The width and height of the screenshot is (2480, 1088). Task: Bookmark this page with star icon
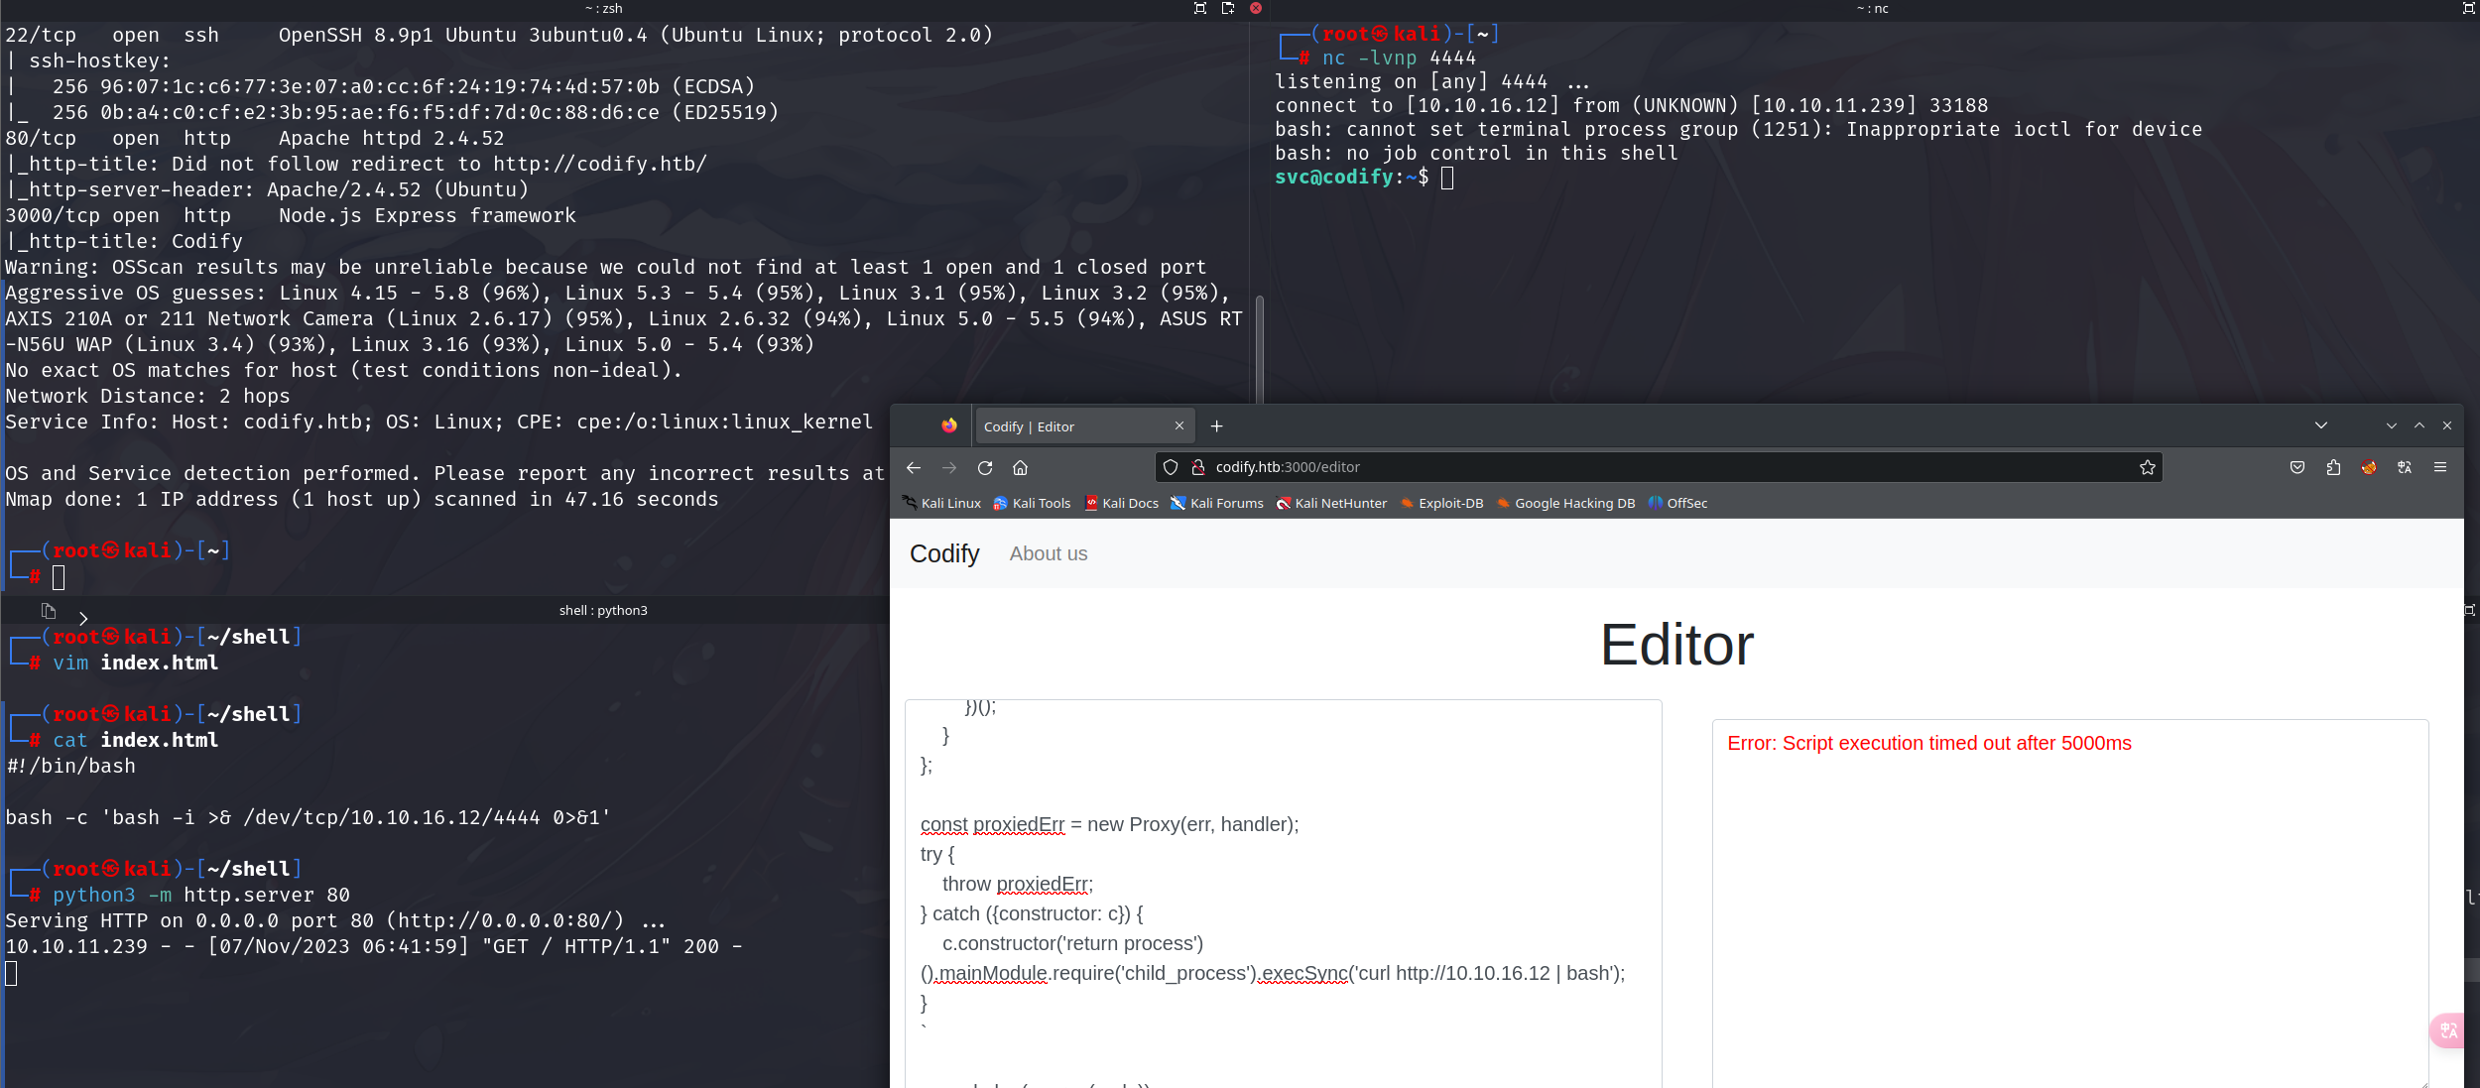coord(2147,467)
